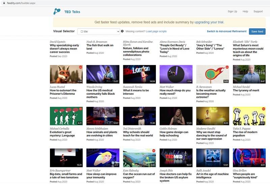Screen dimensions: 270x186
Task: Click red badge on weather extreme thumbnail
Action: coord(226,67)
